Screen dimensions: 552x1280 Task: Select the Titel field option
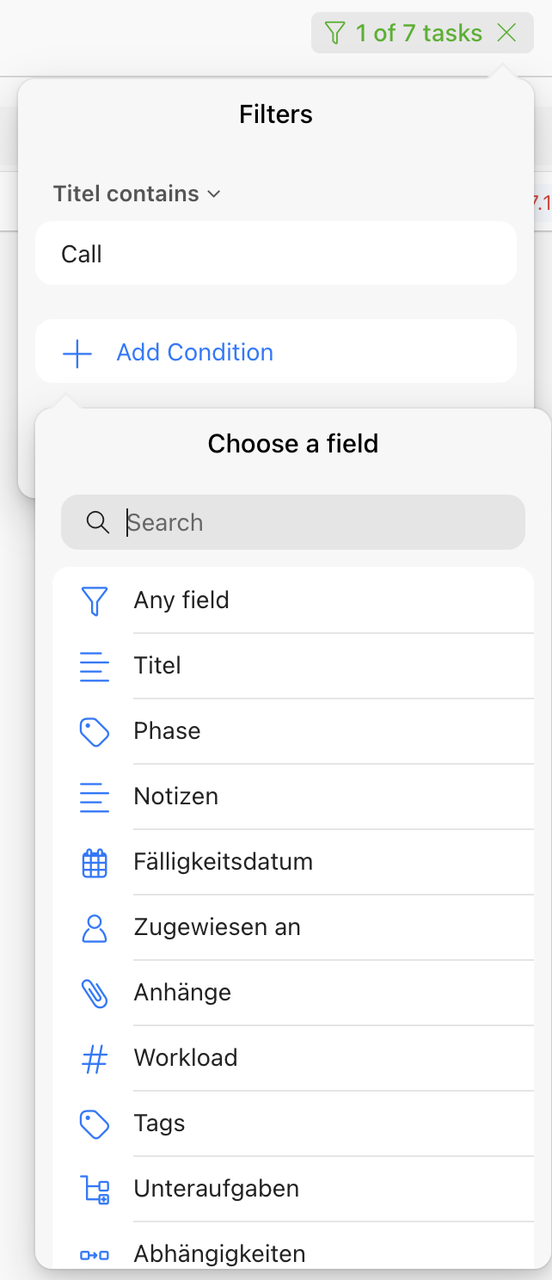pos(157,666)
